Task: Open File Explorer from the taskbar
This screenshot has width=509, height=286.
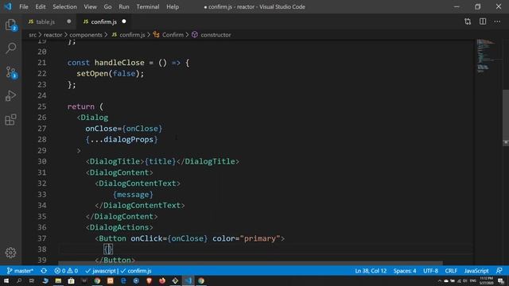Action: [x=58, y=280]
